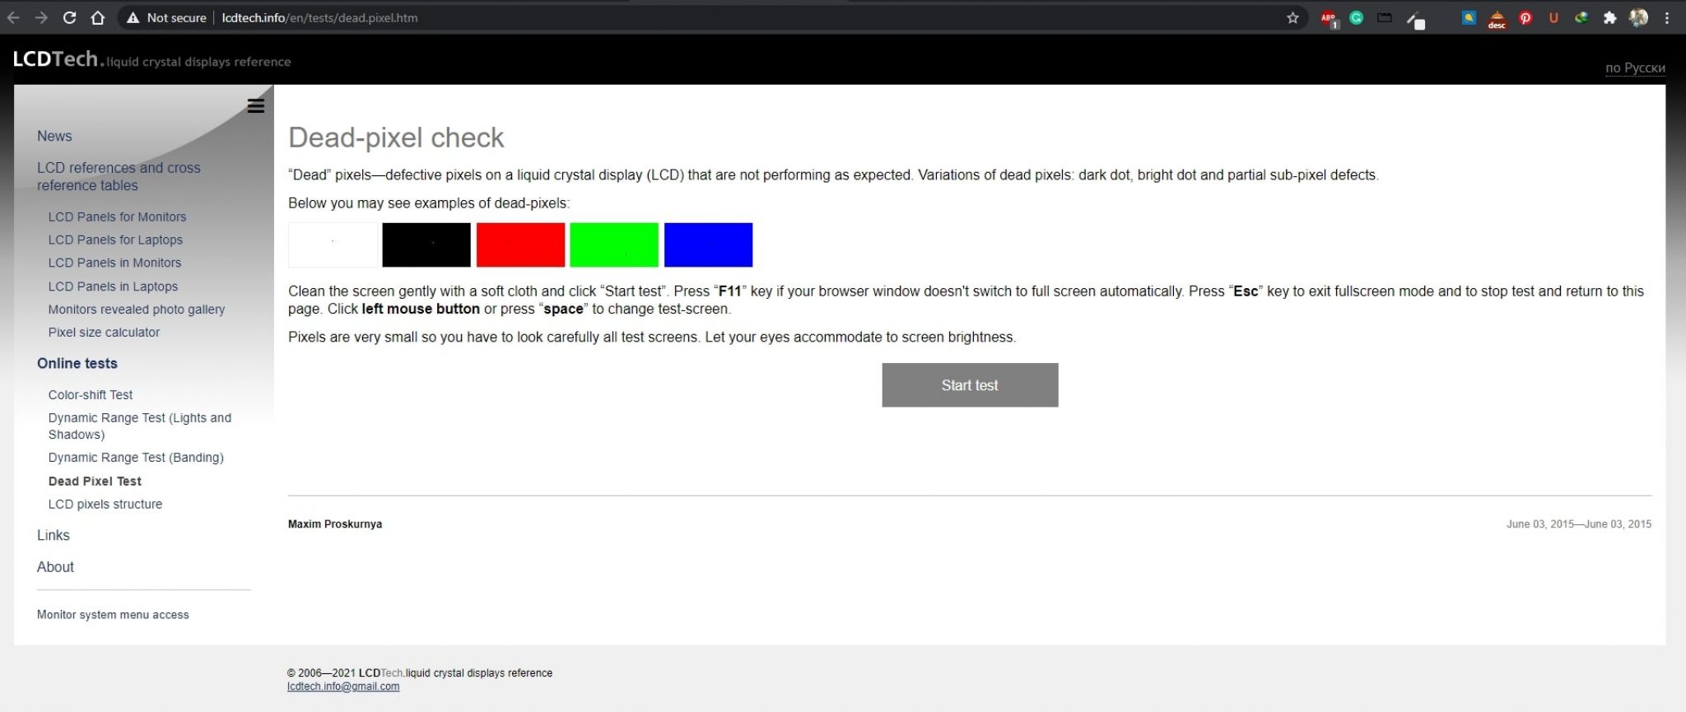Image resolution: width=1686 pixels, height=712 pixels.
Task: Open the Pixel size calculator
Action: pos(104,333)
